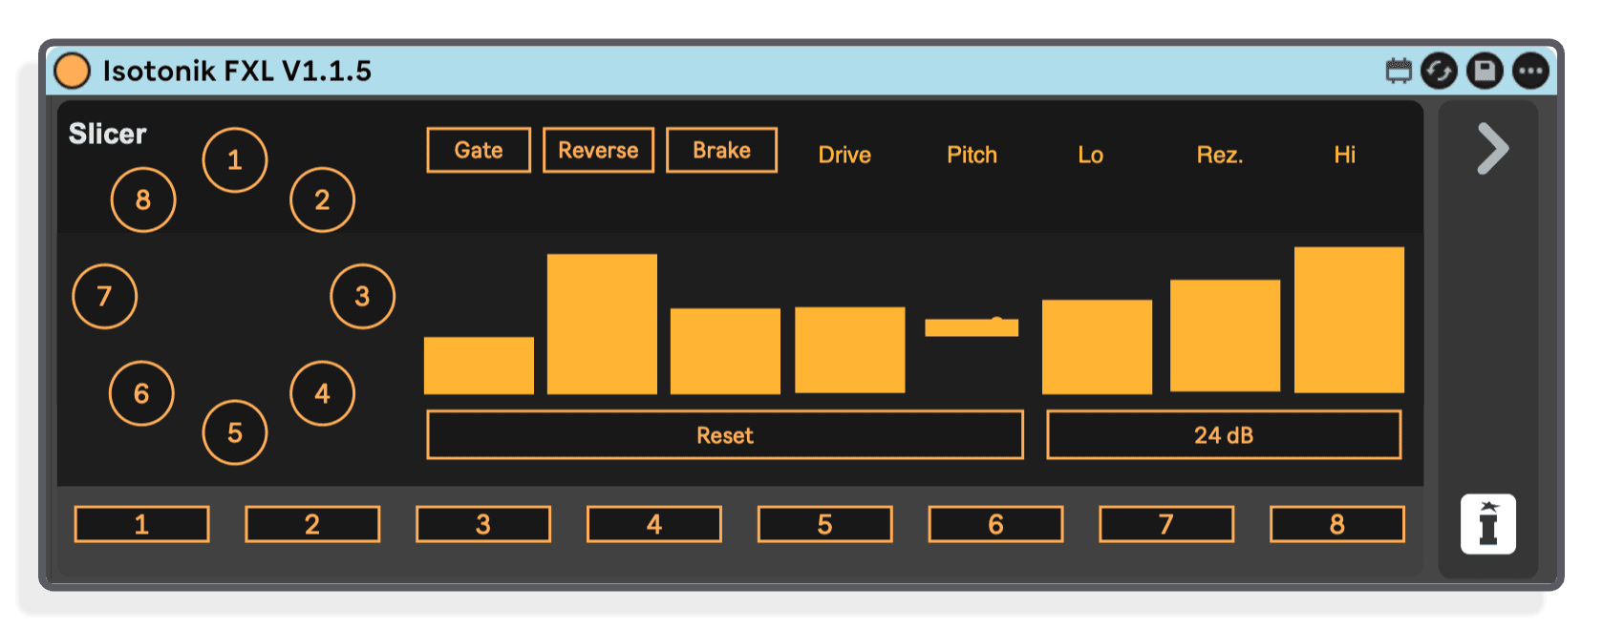Click the white lighthouse info icon
The height and width of the screenshot is (629, 1603).
(1488, 524)
